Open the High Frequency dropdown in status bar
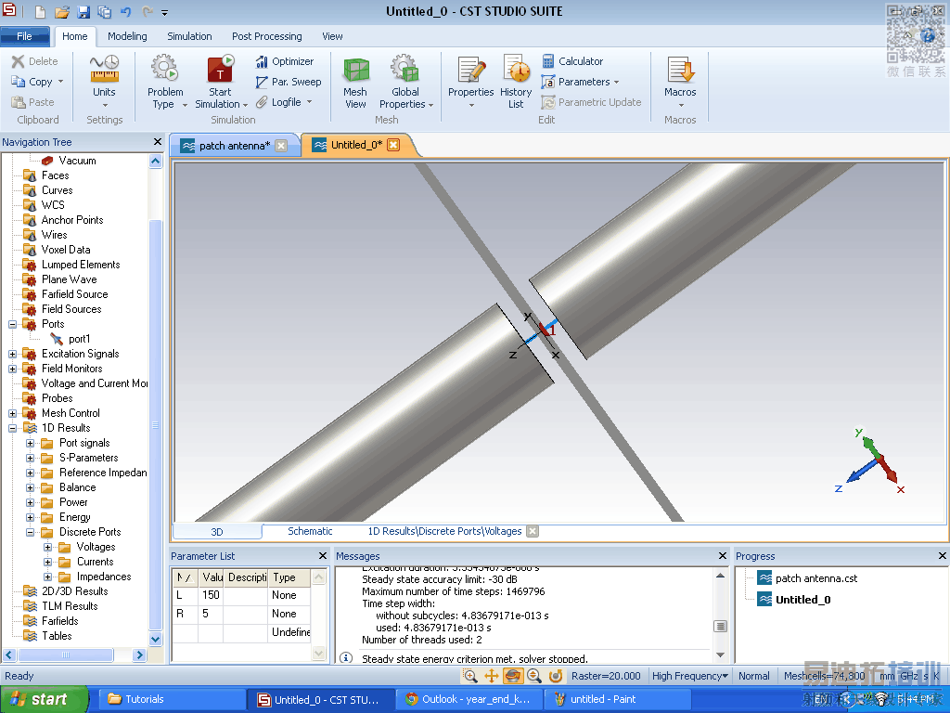Image resolution: width=950 pixels, height=713 pixels. [x=690, y=676]
